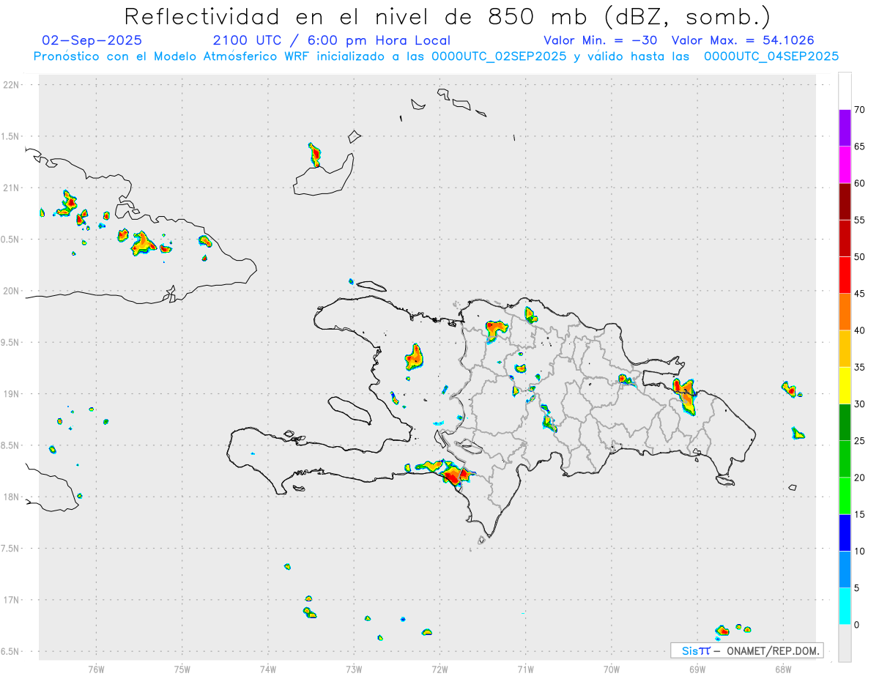Pick the dark red 50–55 dBZ legend segment
The height and width of the screenshot is (679, 879).
click(x=845, y=239)
